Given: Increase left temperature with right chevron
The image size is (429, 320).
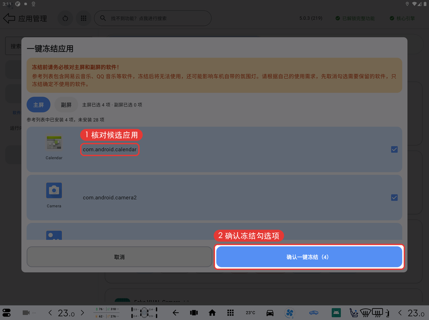Looking at the screenshot, I should tap(82, 313).
